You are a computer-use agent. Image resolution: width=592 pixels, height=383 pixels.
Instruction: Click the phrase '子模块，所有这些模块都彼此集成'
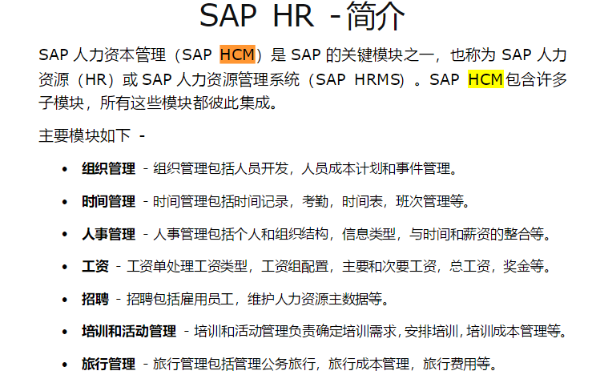[x=154, y=103]
